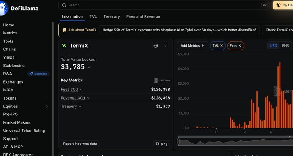Click the chart range brush preview area
This screenshot has height=156, width=293.
coord(236,142)
